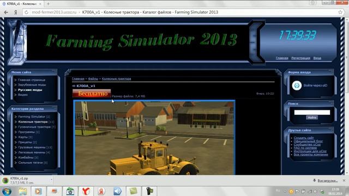
Task: Click 'Главная' breadcrumb link
Action: coord(78,78)
